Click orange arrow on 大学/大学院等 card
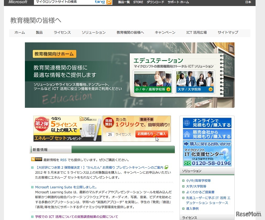 (210, 89)
